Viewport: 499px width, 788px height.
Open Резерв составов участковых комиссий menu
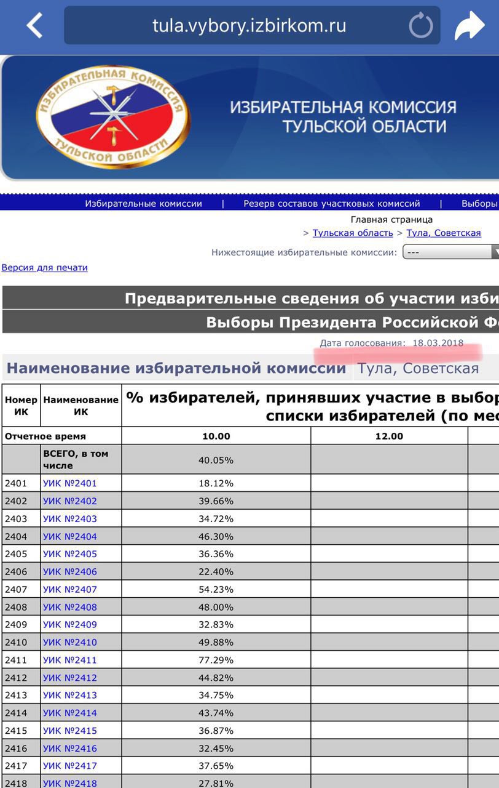coord(332,204)
